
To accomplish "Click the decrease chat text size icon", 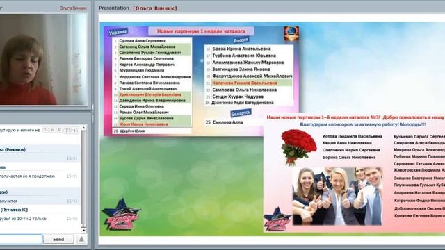I will pos(75,131).
